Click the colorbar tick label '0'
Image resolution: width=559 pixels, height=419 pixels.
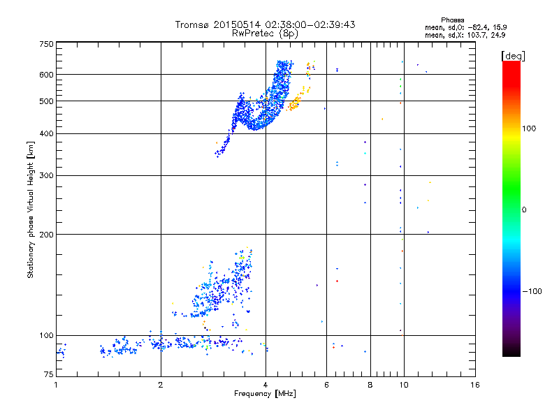(x=523, y=210)
